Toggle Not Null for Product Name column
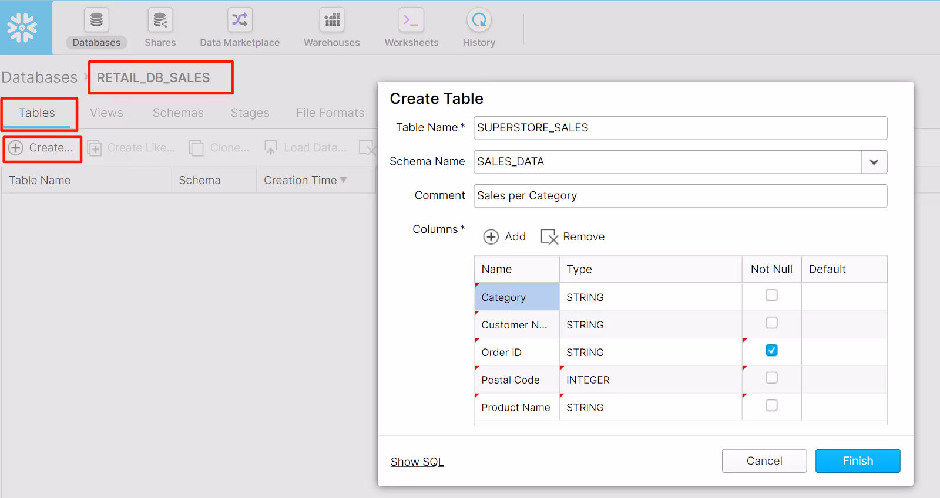 click(x=771, y=405)
